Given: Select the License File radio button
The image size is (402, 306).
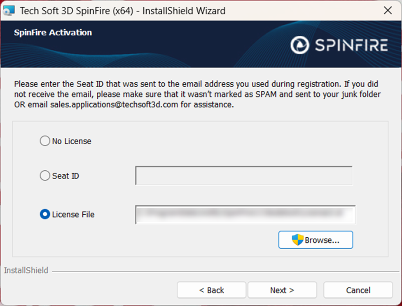Looking at the screenshot, I should pos(44,215).
